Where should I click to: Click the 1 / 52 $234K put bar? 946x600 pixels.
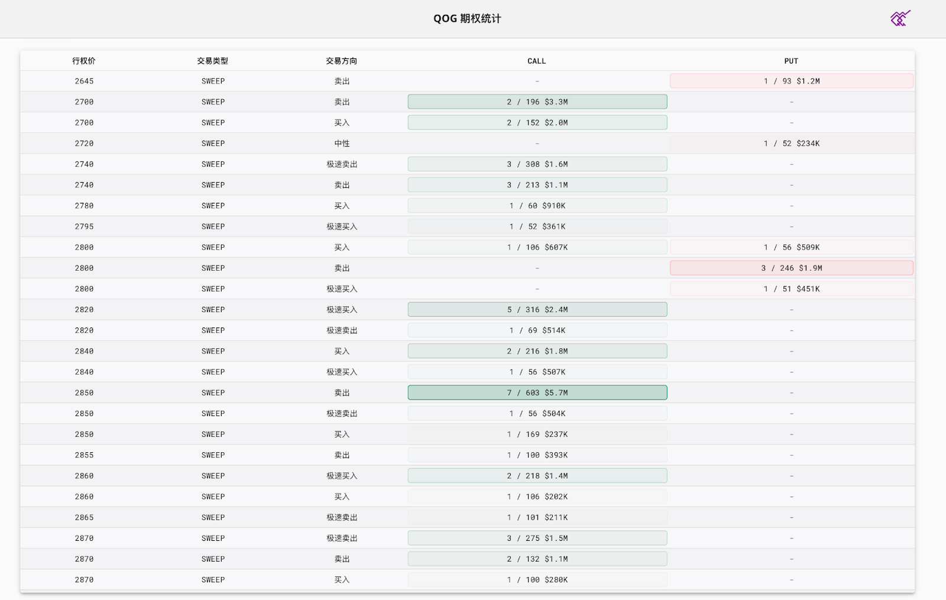coord(791,143)
